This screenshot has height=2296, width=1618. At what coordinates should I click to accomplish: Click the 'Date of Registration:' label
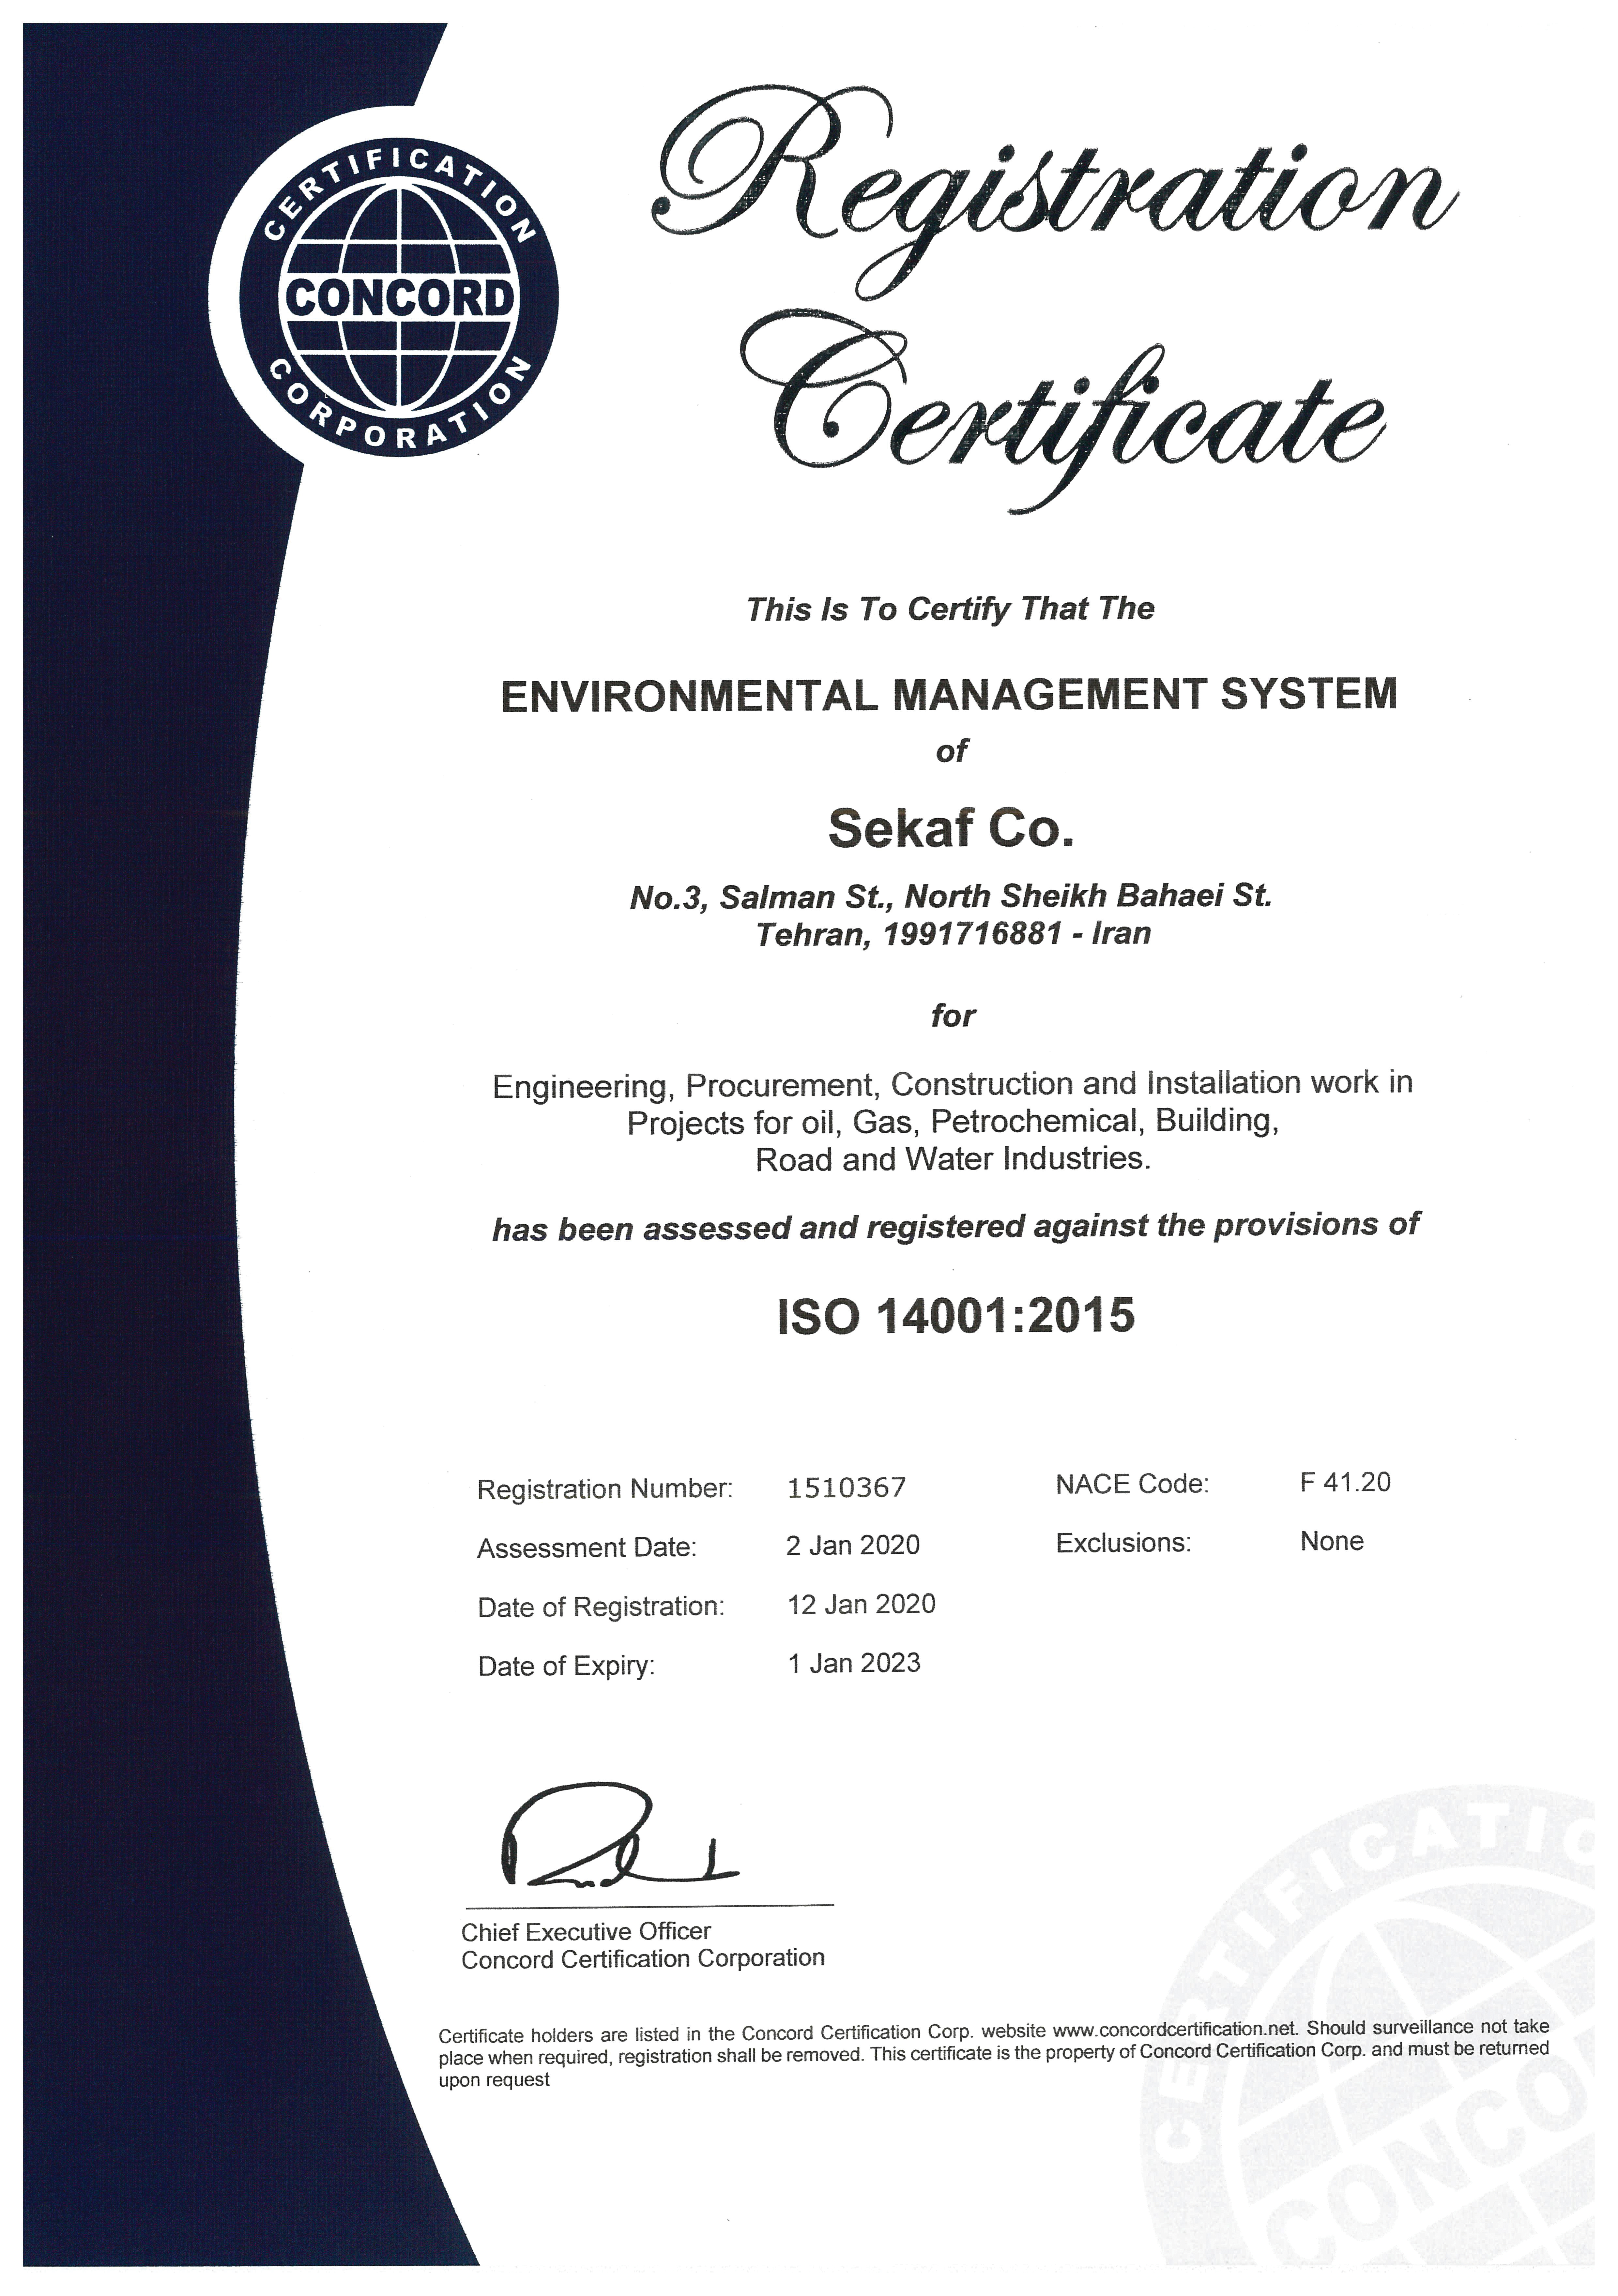coord(601,1607)
